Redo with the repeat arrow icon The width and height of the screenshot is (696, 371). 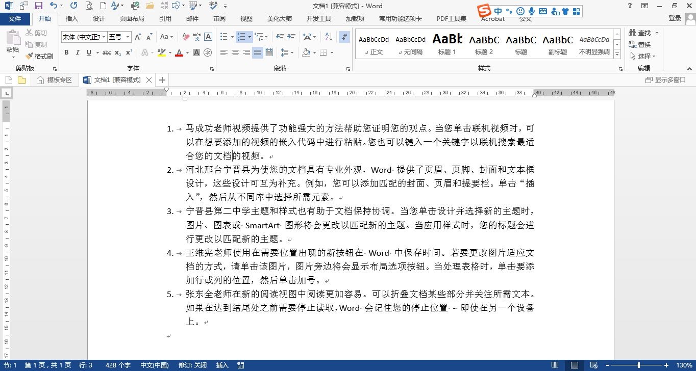(74, 6)
